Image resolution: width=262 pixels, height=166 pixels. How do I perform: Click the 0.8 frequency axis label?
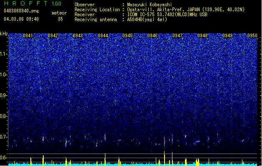(4, 116)
